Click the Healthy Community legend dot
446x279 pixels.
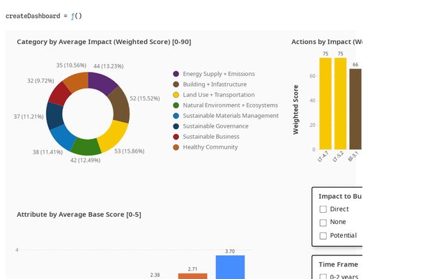point(176,147)
